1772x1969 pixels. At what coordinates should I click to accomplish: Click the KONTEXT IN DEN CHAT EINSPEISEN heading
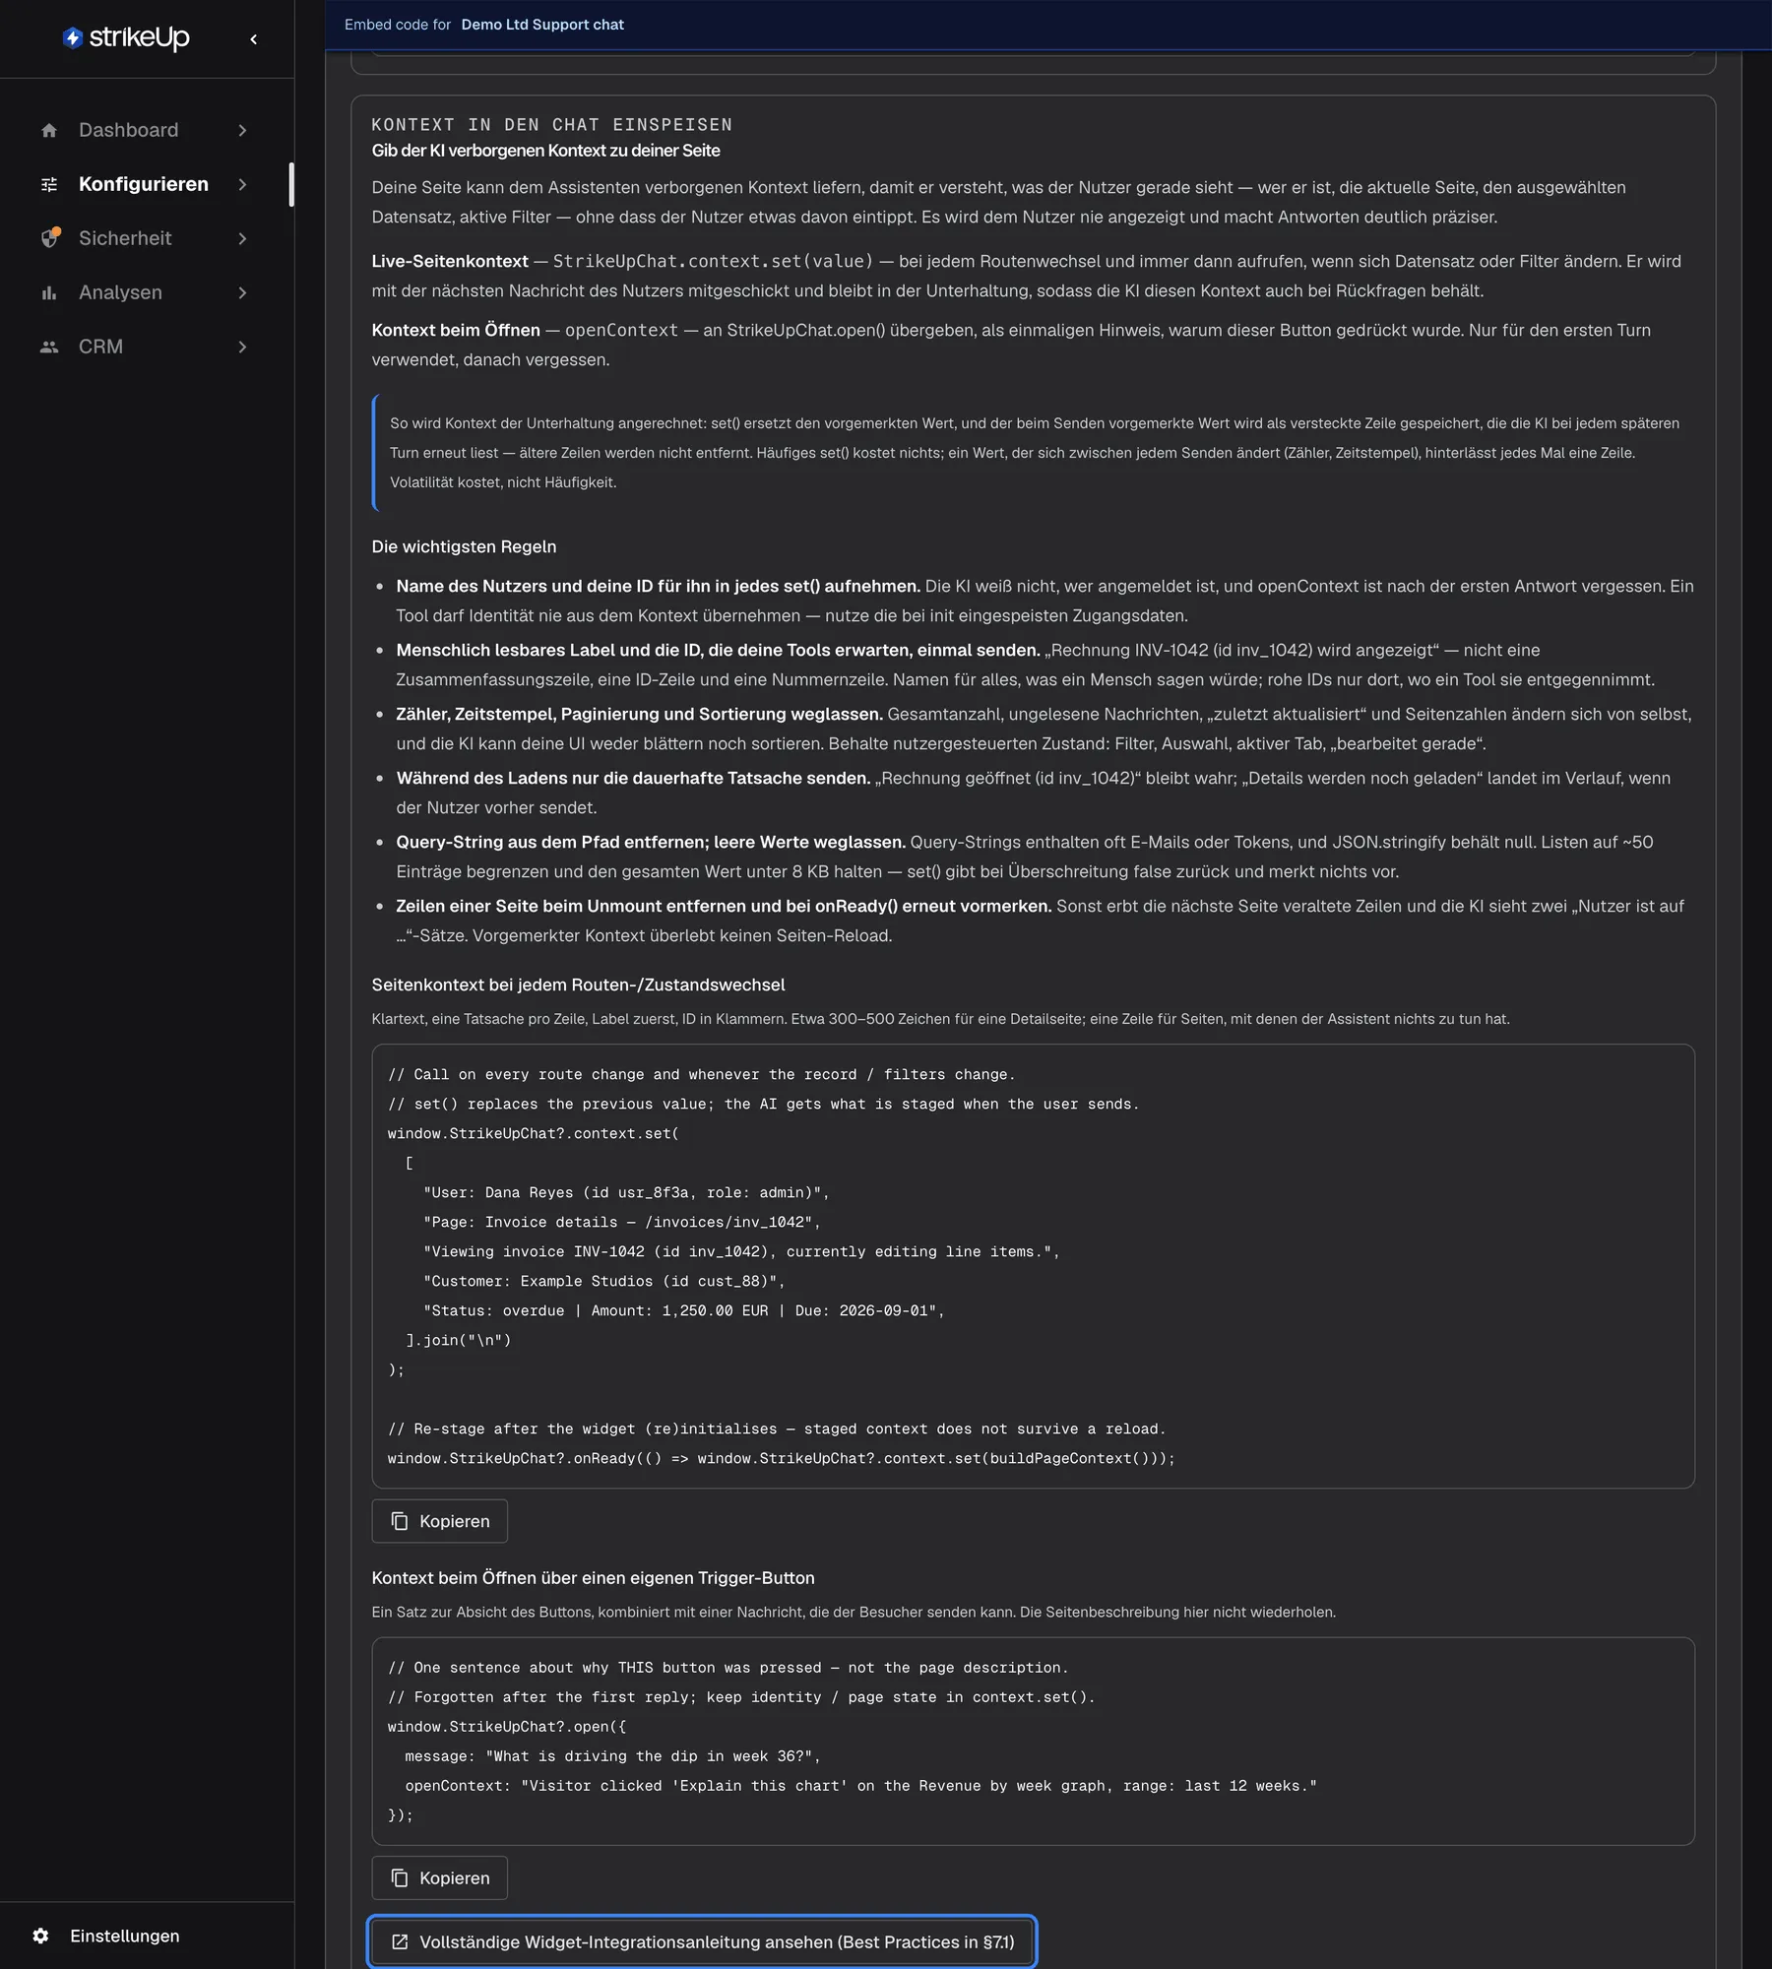[x=552, y=125]
